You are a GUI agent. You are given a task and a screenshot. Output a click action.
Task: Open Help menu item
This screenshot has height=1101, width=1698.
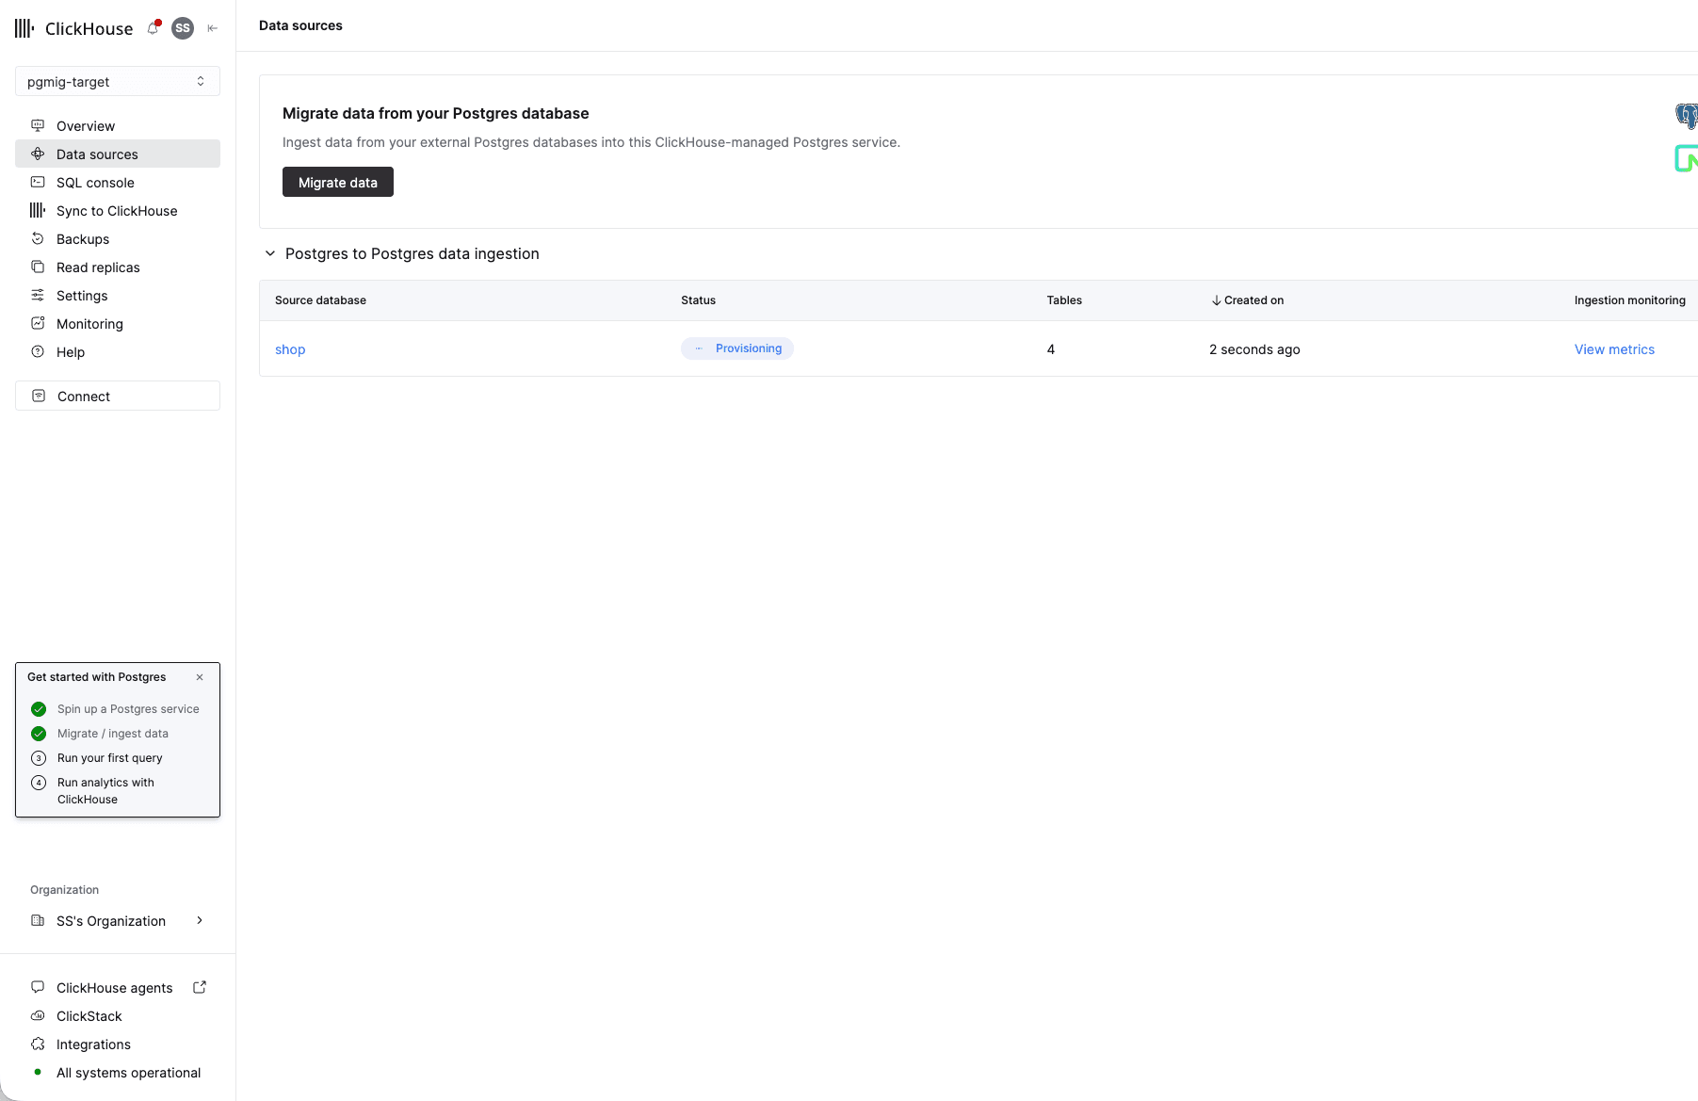click(x=118, y=351)
